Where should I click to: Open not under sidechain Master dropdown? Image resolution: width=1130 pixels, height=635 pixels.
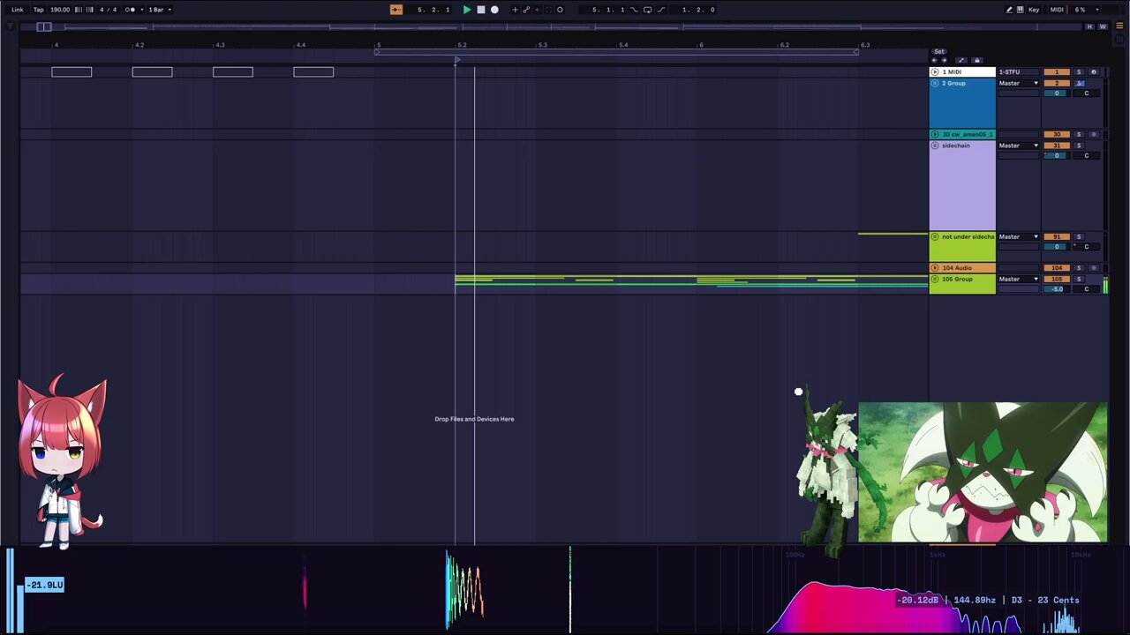coord(1018,236)
